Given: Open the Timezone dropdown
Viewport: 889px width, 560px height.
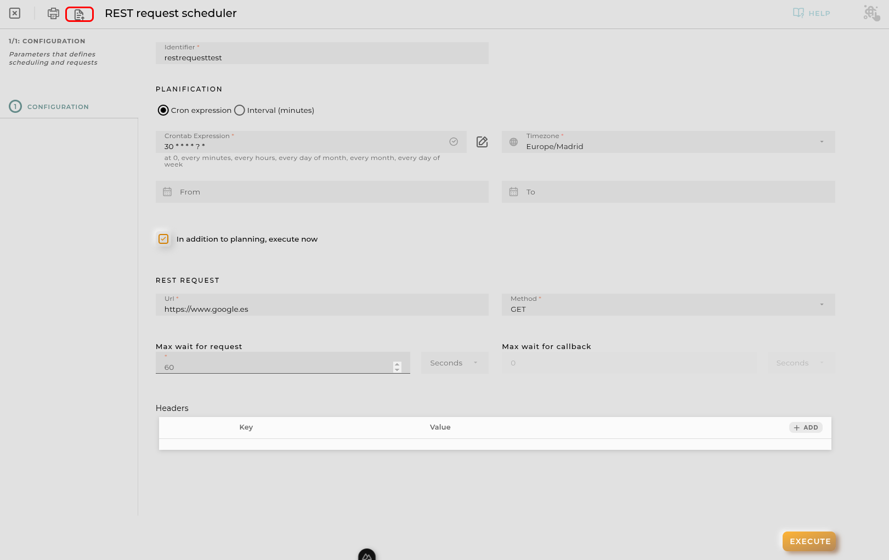Looking at the screenshot, I should click(x=669, y=142).
